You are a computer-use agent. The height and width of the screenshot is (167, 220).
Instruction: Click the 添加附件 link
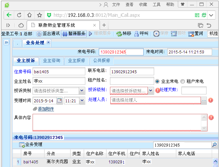(x=45, y=109)
